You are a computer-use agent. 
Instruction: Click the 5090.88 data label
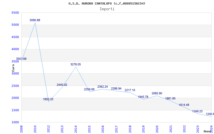pos(35,20)
